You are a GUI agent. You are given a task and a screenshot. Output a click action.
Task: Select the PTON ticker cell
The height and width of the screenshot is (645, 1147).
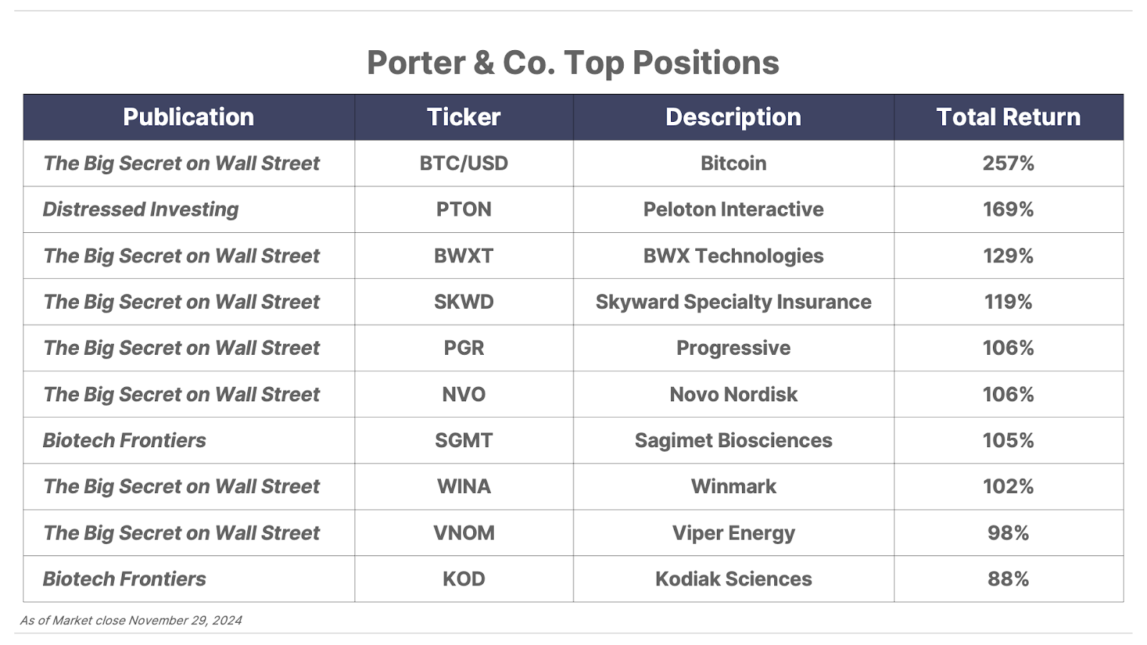pyautogui.click(x=464, y=209)
